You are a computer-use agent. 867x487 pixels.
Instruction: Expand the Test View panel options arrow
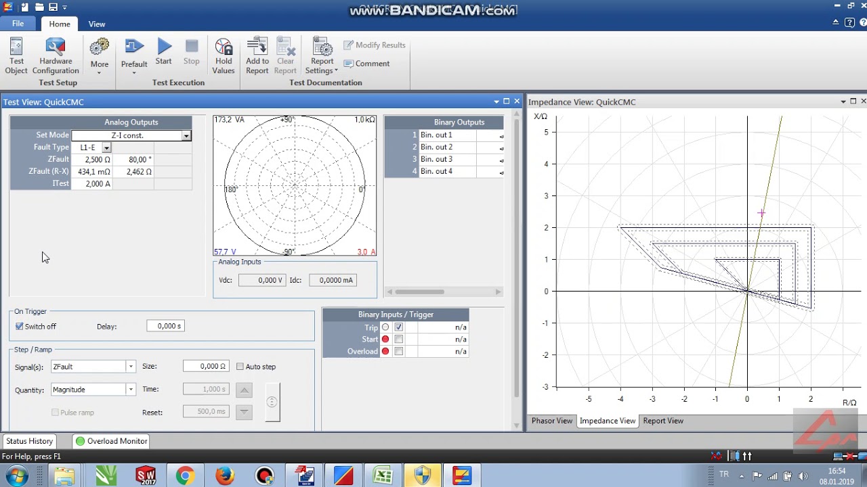click(x=496, y=101)
